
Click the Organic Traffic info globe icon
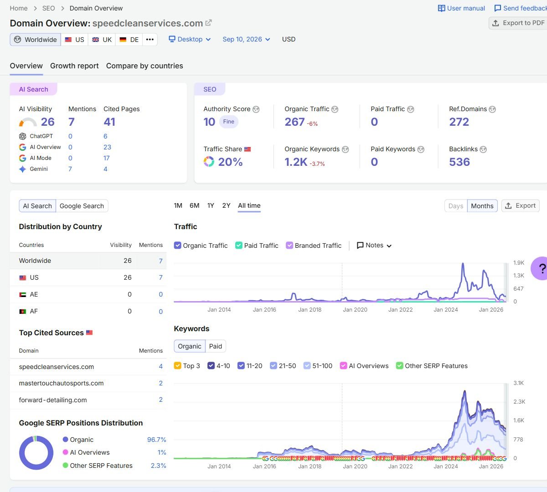(x=335, y=109)
